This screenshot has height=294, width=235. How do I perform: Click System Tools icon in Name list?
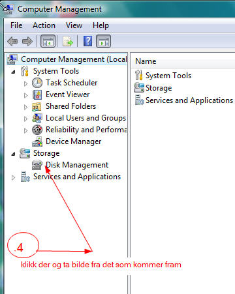point(139,75)
